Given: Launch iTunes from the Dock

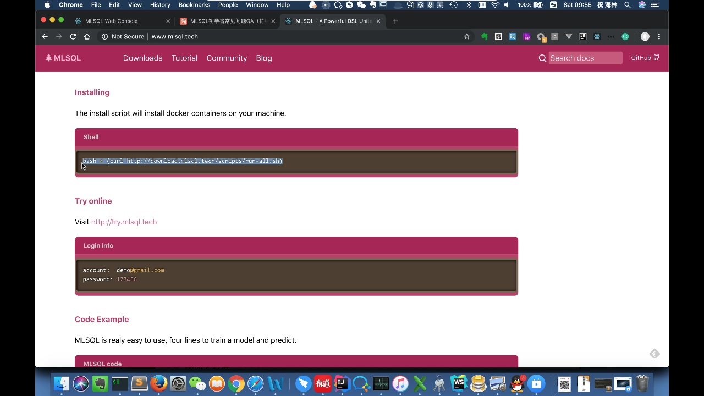Looking at the screenshot, I should pos(400,383).
